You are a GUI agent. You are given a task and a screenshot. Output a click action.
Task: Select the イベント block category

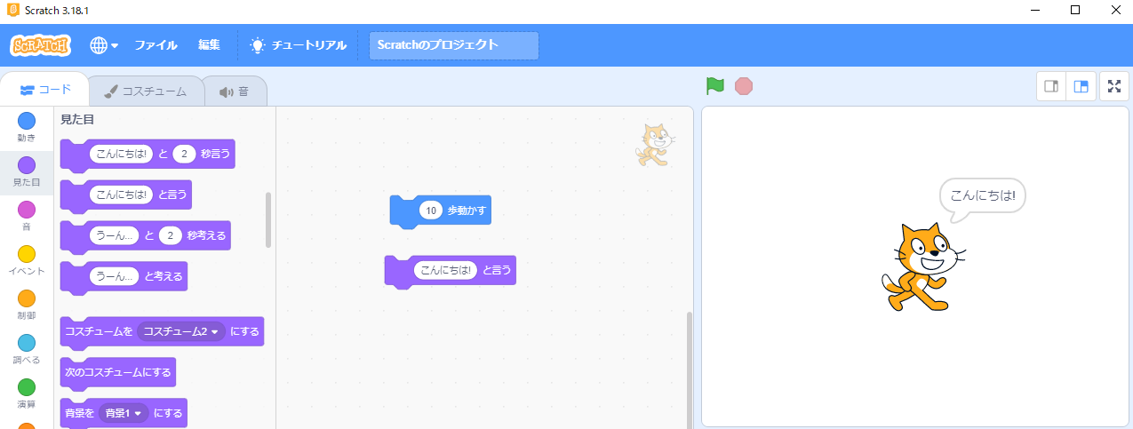pos(27,261)
